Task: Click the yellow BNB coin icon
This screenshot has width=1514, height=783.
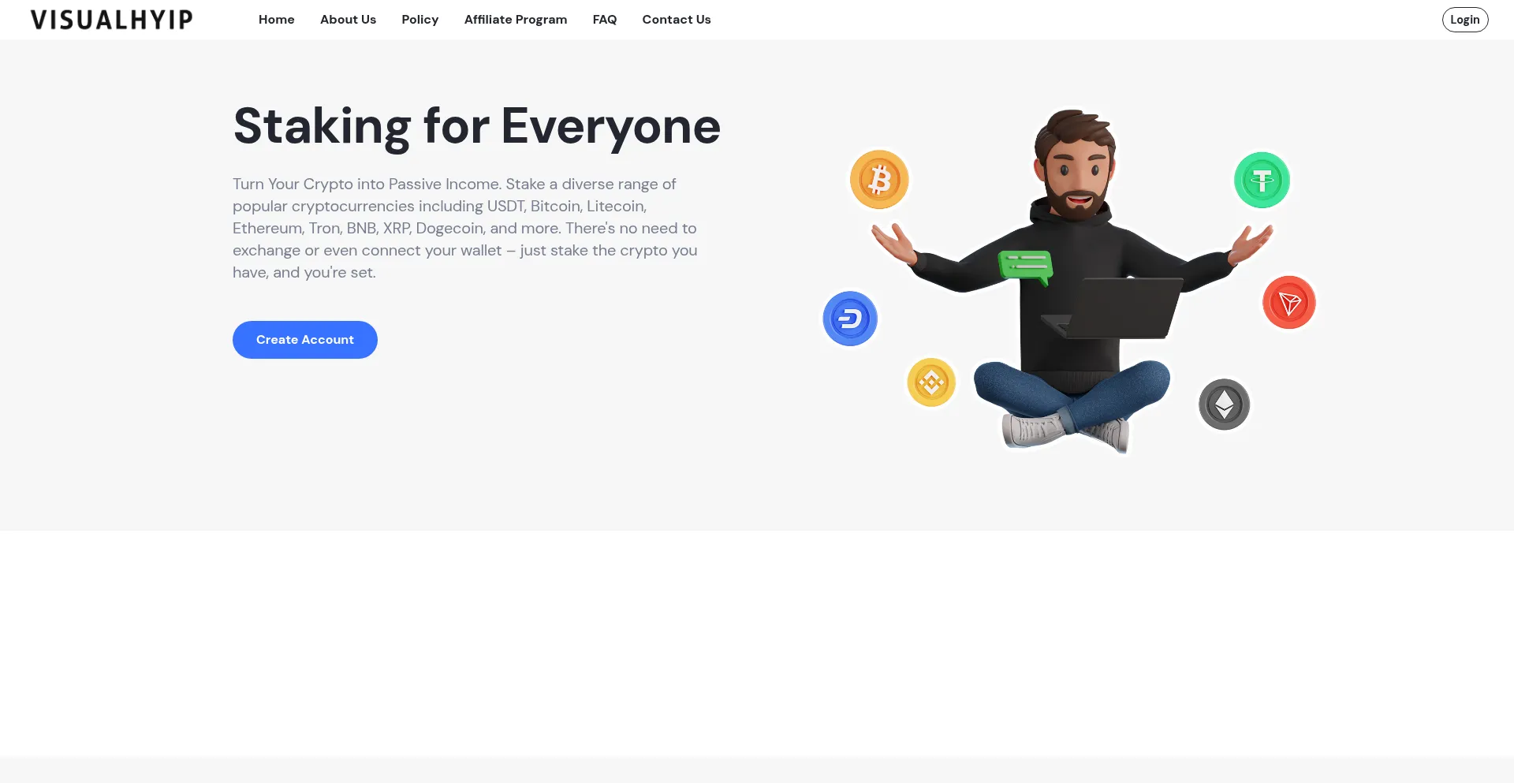Action: pyautogui.click(x=931, y=382)
